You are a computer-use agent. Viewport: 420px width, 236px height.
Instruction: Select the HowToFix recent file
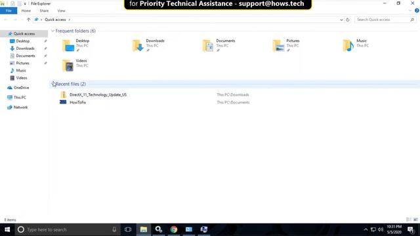tap(77, 102)
